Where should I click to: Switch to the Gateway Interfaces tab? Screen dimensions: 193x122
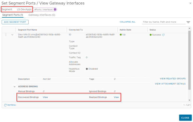[x=42, y=15]
